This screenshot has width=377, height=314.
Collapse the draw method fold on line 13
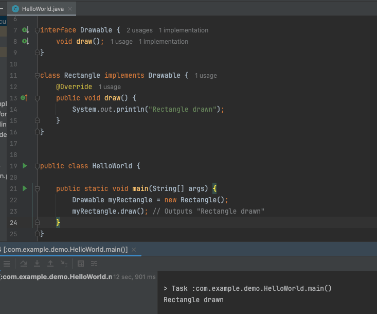click(37, 98)
